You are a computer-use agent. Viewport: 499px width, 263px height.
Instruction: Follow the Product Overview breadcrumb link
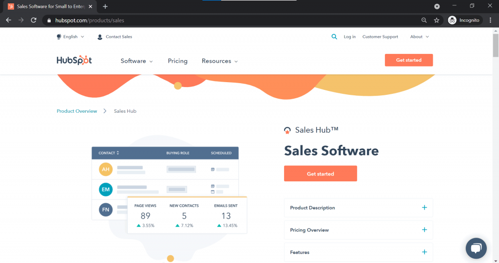point(77,111)
